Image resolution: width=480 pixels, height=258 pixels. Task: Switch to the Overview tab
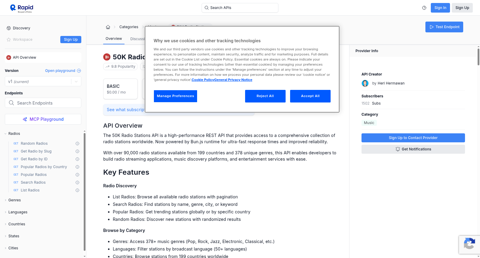click(114, 39)
